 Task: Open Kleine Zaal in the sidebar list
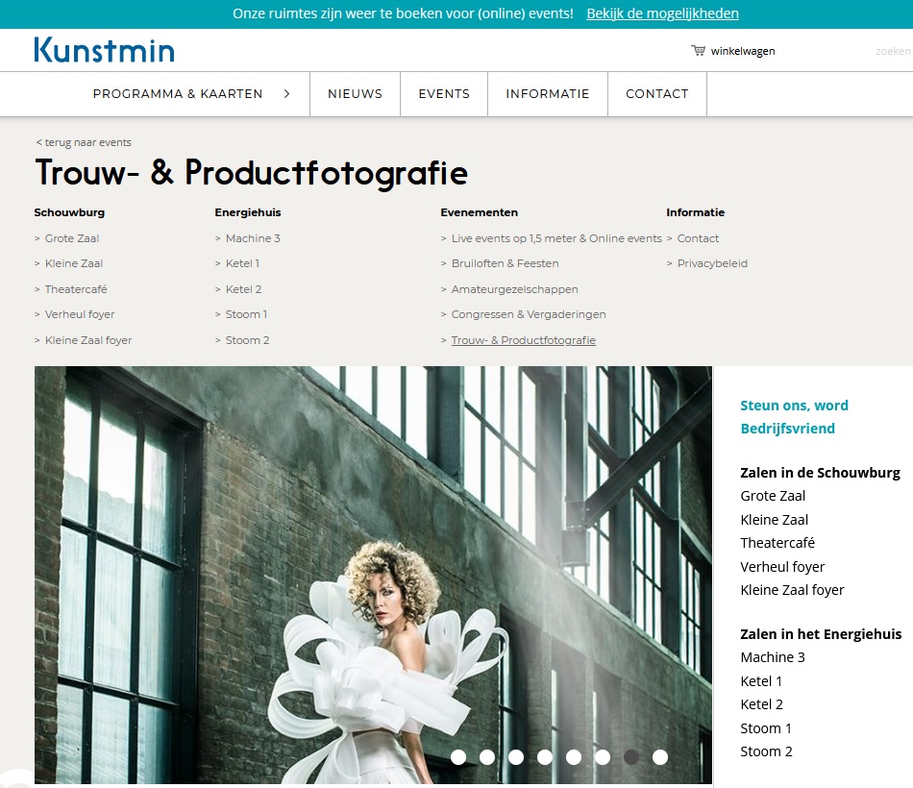775,520
